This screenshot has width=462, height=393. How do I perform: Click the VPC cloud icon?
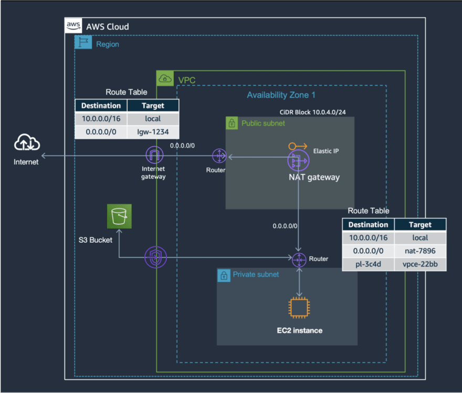coord(165,78)
